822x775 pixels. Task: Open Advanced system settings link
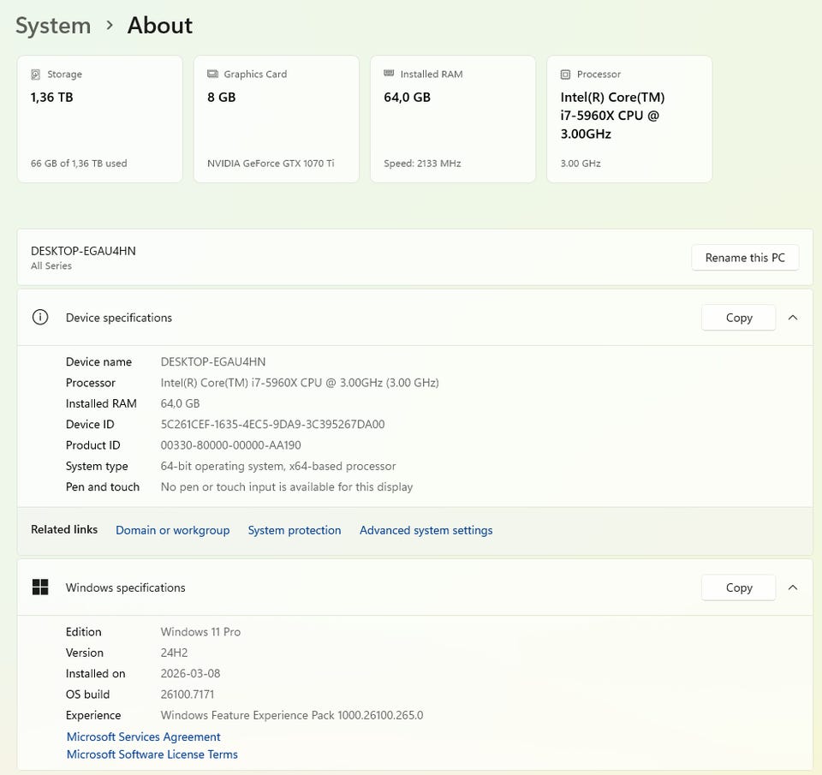(x=426, y=530)
